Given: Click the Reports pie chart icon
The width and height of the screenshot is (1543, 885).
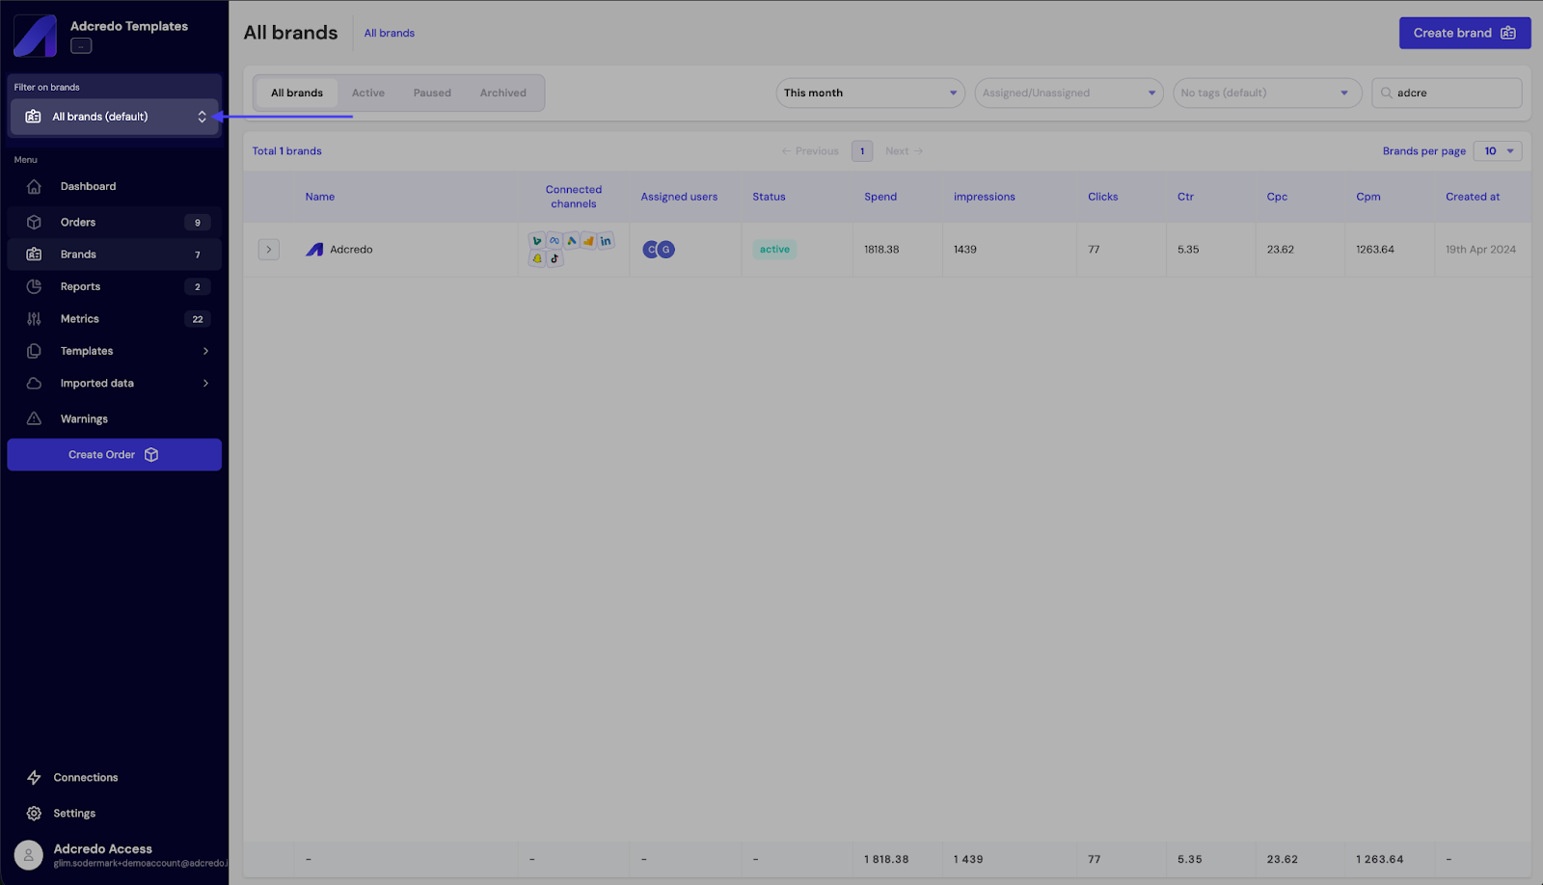Looking at the screenshot, I should click(x=34, y=287).
